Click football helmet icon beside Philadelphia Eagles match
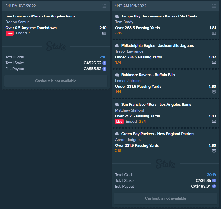Image resolution: width=221 pixels, height=209 pixels. coord(117,46)
